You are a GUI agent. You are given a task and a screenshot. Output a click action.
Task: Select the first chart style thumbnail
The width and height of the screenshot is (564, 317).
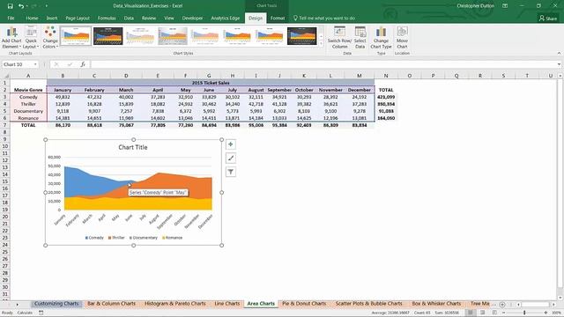pos(76,36)
